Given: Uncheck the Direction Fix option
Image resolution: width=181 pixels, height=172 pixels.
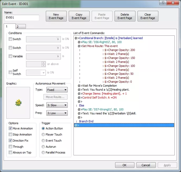Looking at the screenshot, I should pos(10,140).
